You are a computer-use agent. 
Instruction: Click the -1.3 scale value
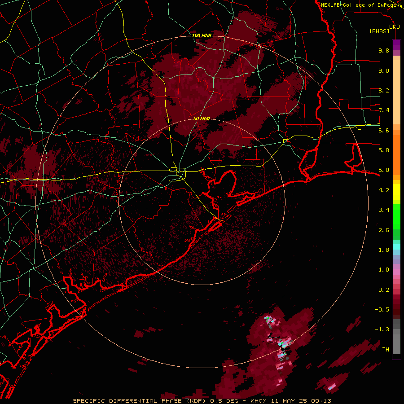click(x=382, y=329)
